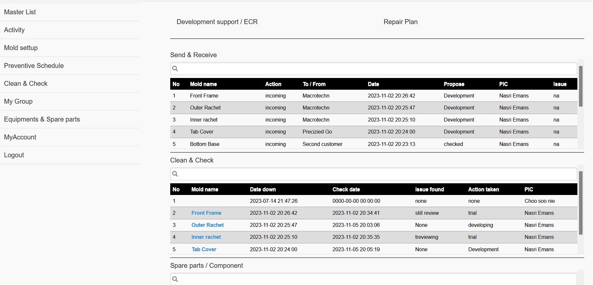Open the Outer Rachet mold link
The width and height of the screenshot is (593, 285).
[x=207, y=225]
